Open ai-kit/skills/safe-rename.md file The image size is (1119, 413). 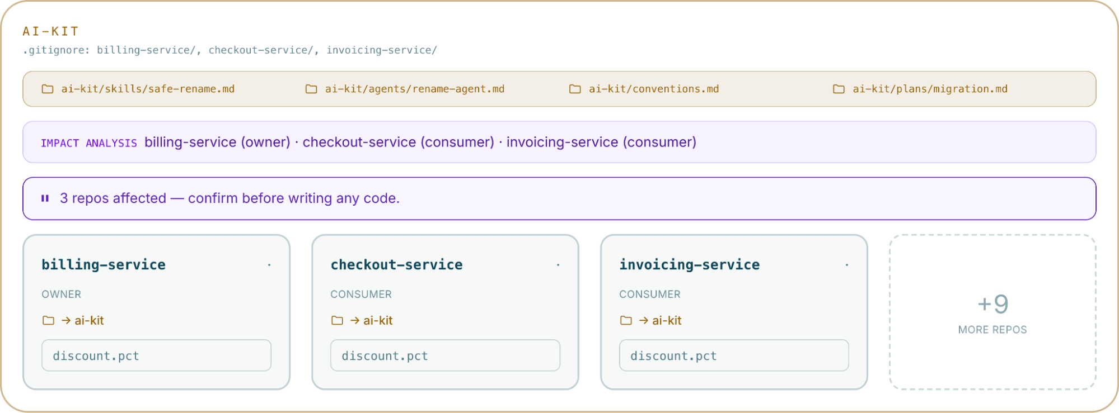148,89
